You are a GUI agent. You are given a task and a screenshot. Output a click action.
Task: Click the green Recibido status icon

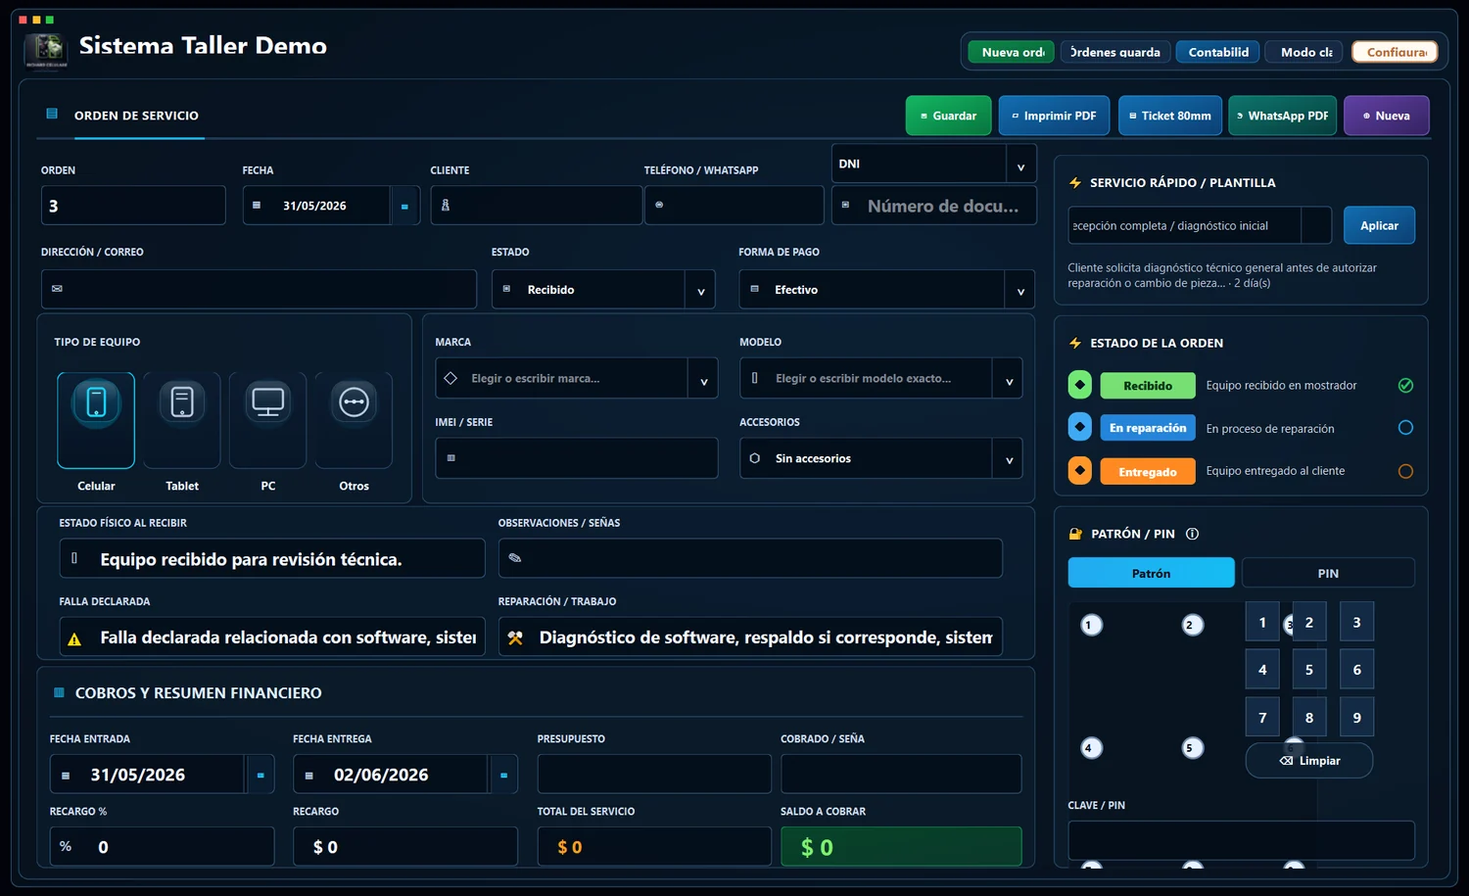[1080, 385]
